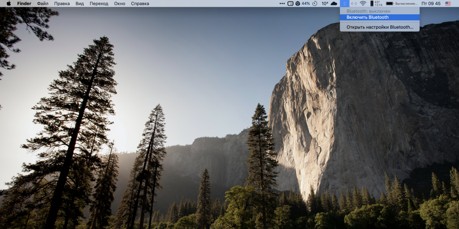Click the Finder application menu
Screen dimensions: 459x229
(x=24, y=4)
